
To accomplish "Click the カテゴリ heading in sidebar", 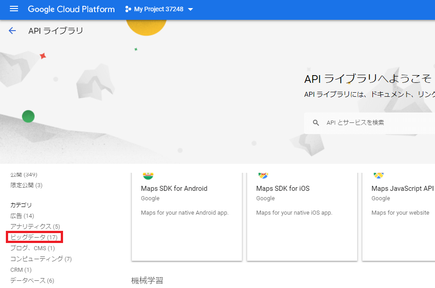I will [x=21, y=205].
